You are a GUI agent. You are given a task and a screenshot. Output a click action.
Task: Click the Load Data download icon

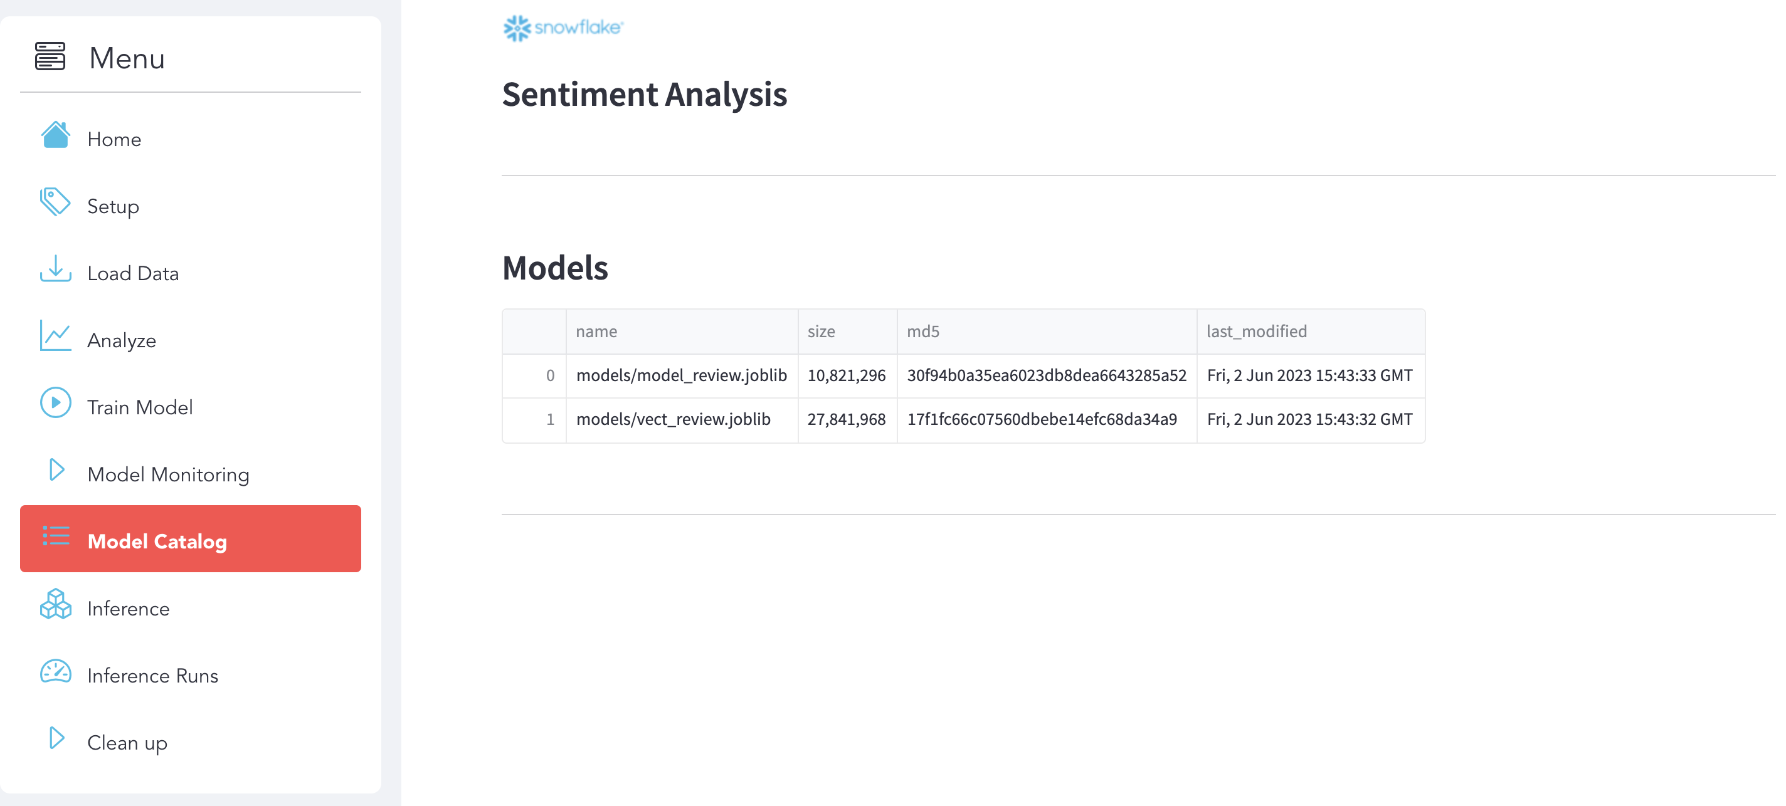(55, 269)
